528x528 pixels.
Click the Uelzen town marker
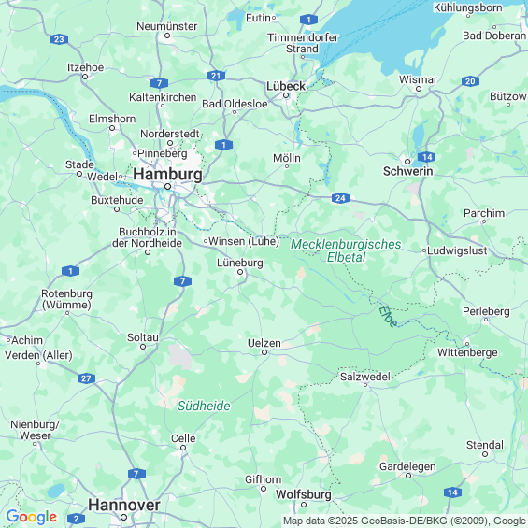264,352
